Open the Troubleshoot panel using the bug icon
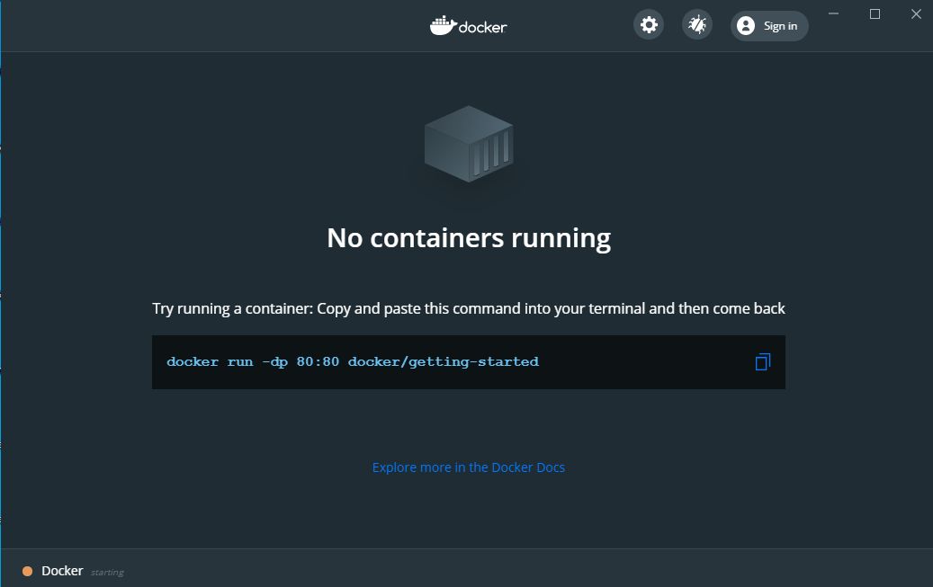The image size is (933, 587). [695, 24]
